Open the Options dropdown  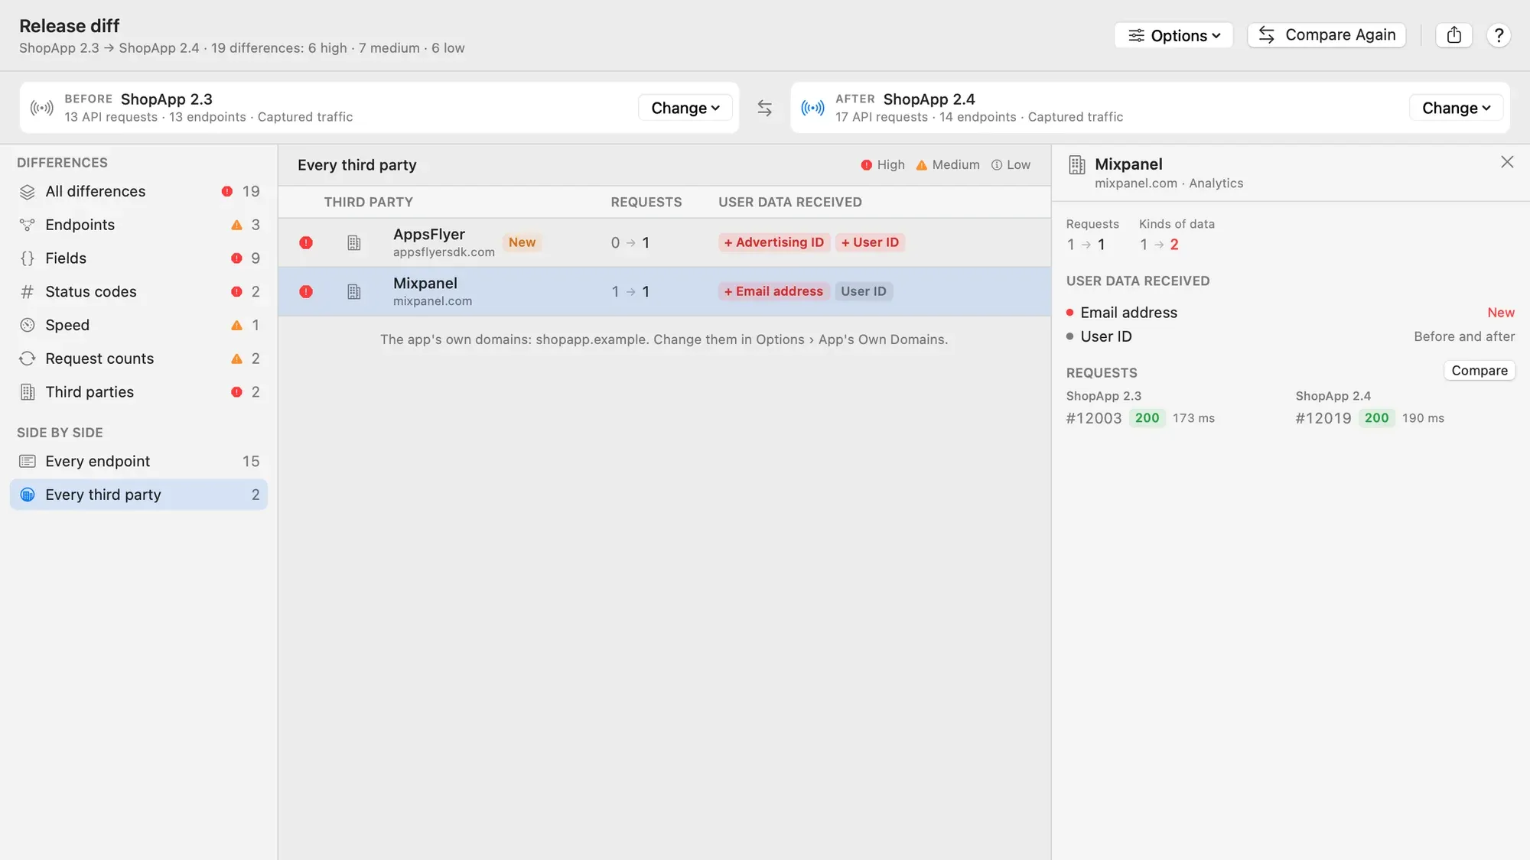(1173, 35)
